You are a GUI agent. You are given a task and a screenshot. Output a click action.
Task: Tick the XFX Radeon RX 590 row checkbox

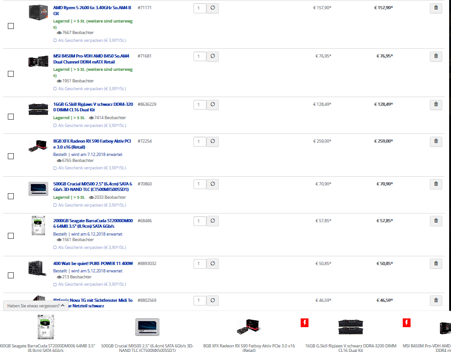point(11,156)
